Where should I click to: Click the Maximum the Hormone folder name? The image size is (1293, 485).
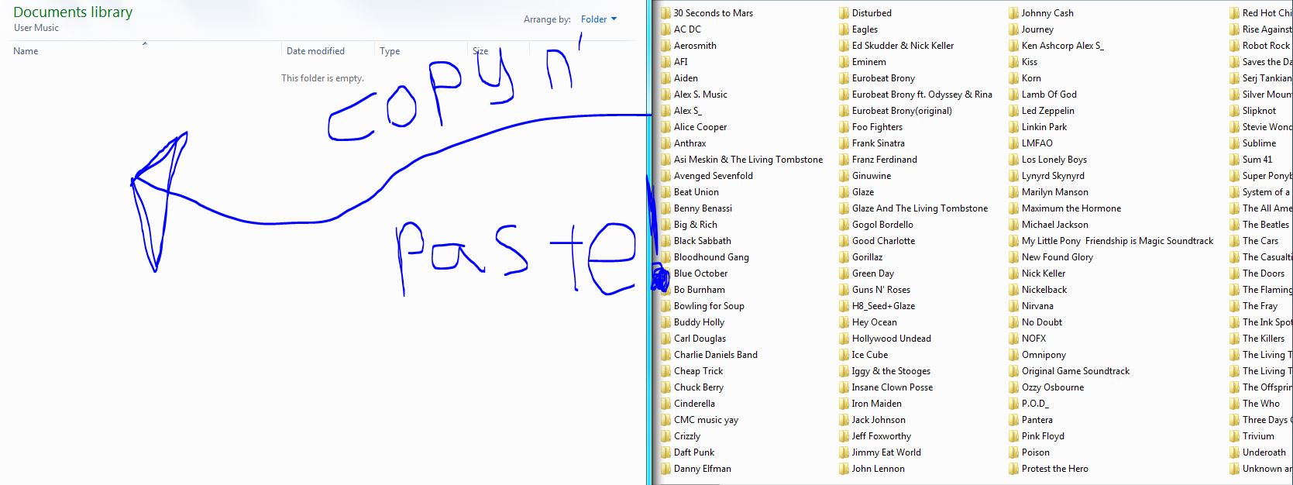click(1071, 208)
